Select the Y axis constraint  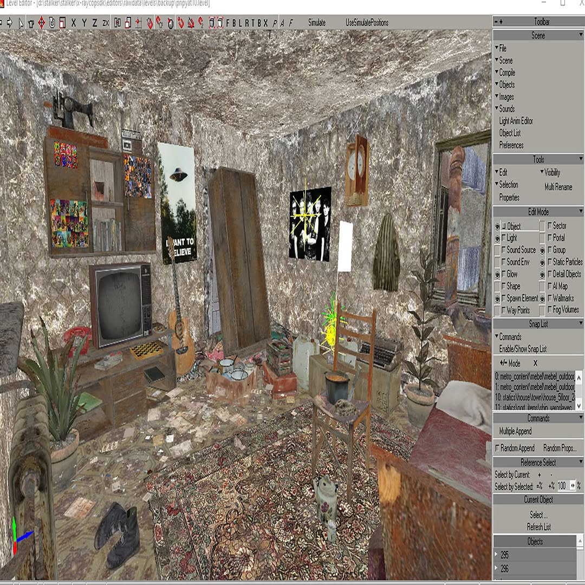click(84, 23)
